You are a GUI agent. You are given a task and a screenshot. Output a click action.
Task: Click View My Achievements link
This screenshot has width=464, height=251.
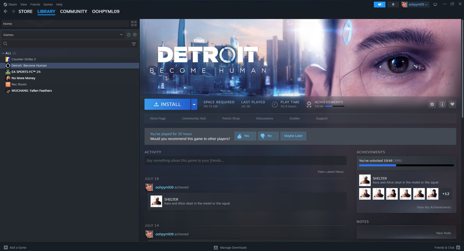click(x=434, y=207)
